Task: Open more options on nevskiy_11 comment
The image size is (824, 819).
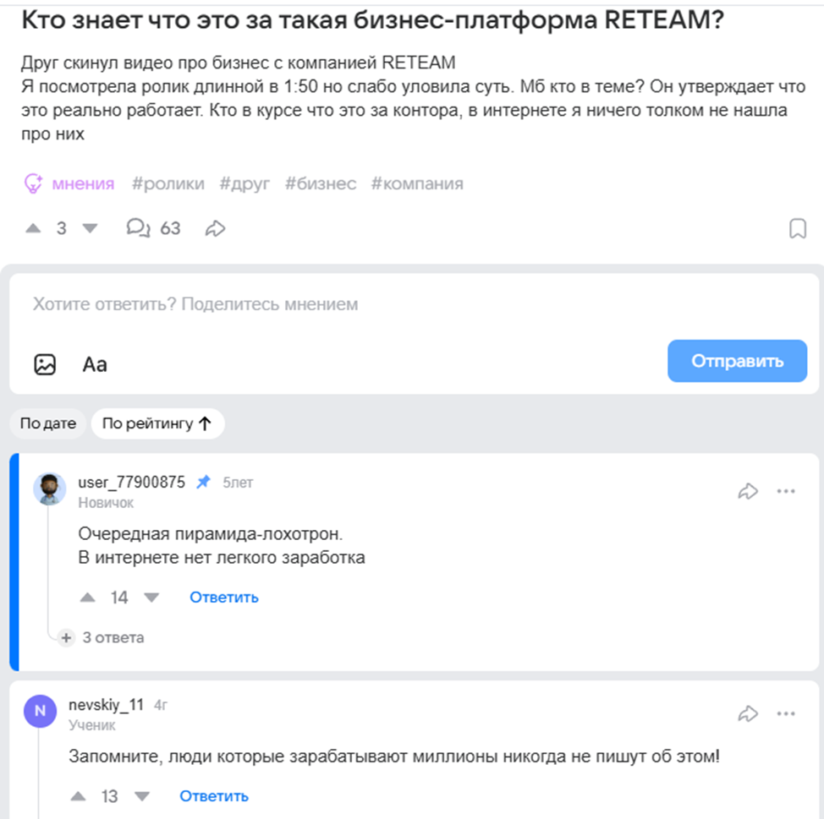Action: coord(786,714)
